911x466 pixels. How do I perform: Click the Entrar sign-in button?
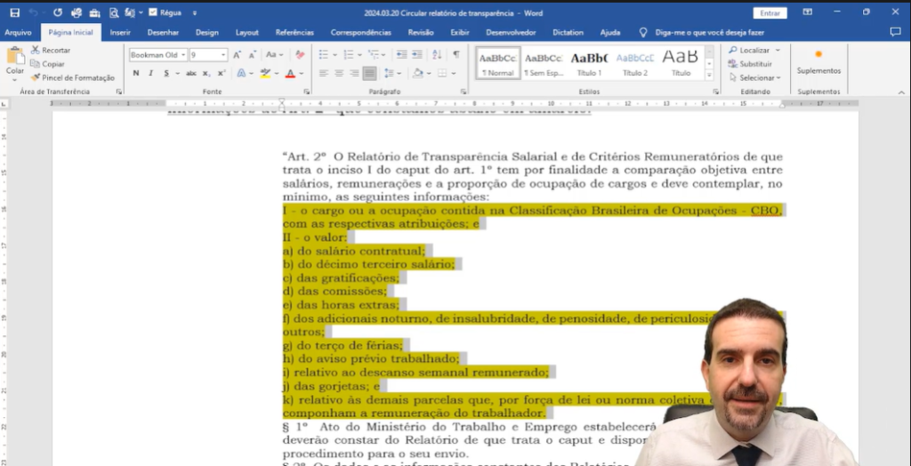(770, 12)
